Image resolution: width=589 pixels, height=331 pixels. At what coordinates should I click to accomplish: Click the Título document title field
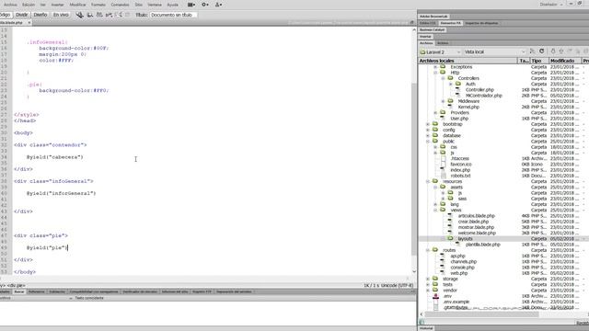pos(173,15)
